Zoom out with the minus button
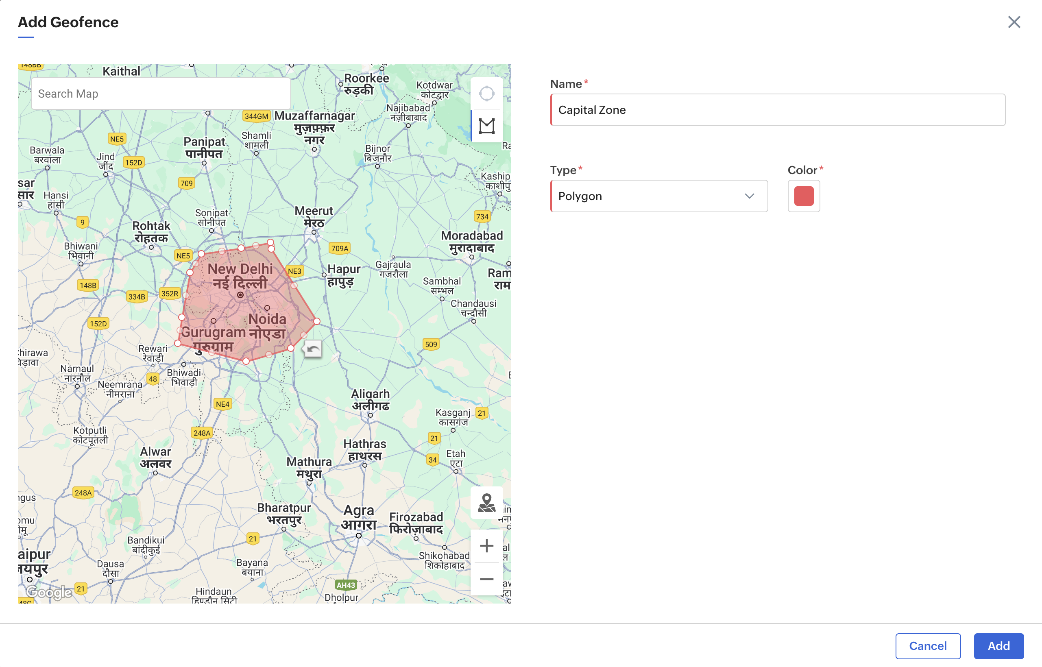The width and height of the screenshot is (1042, 667). [486, 579]
